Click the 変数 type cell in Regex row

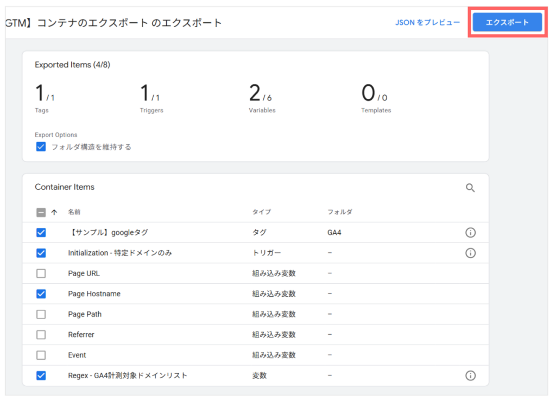(259, 375)
